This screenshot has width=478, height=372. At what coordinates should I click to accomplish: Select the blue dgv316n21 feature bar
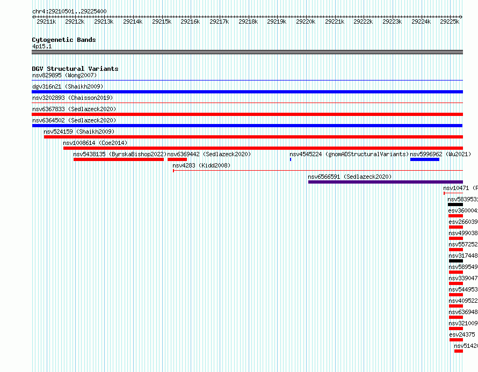point(247,92)
